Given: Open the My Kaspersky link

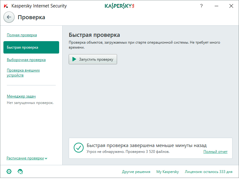Looking at the screenshot, I should click(167, 172).
